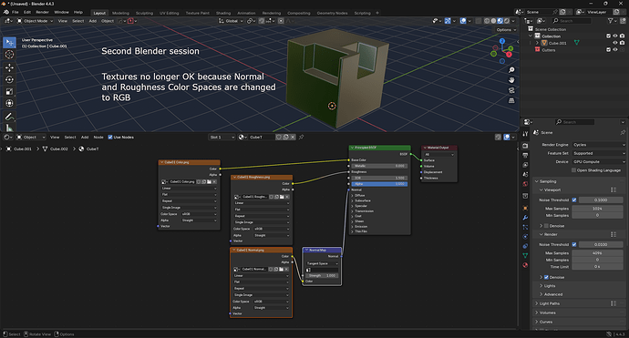
Task: Click the outliner Search field
Action: point(572,20)
